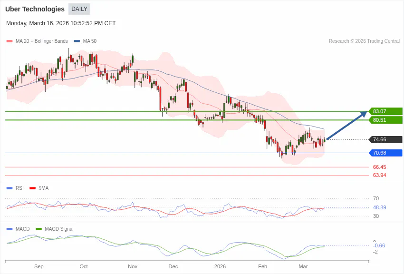The image size is (404, 274).
Task: Select the 83.07 green resistance label
Action: [385, 111]
